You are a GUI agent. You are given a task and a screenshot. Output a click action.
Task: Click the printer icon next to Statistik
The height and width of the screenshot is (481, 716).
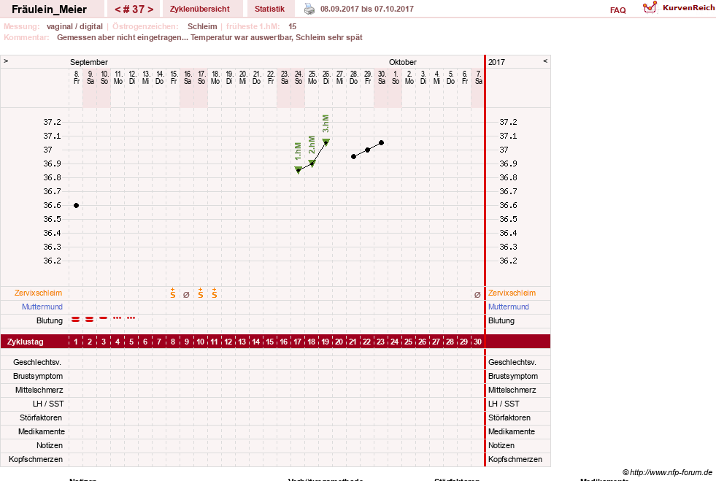[309, 9]
